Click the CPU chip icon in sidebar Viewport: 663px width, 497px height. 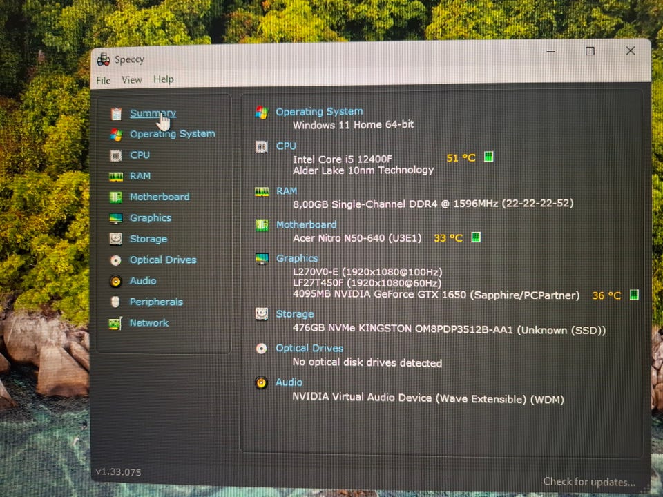coord(116,155)
